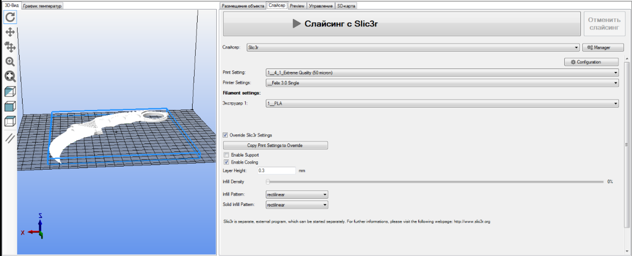Disable the Enable Cooling checkbox
This screenshot has width=632, height=256.
[226, 162]
